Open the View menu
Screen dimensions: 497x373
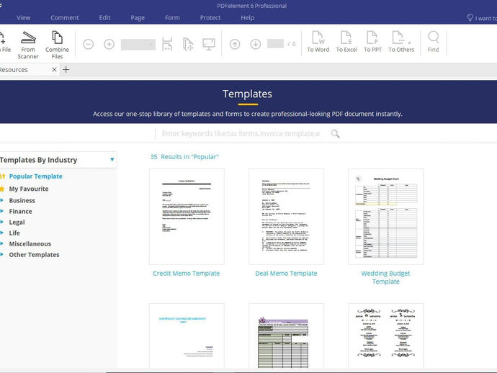tap(24, 18)
